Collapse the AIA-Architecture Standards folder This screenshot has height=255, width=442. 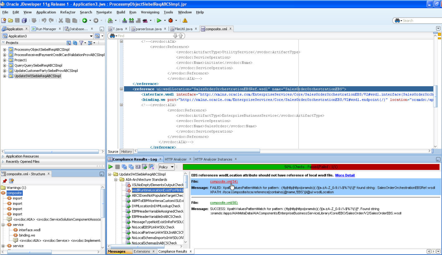116,179
